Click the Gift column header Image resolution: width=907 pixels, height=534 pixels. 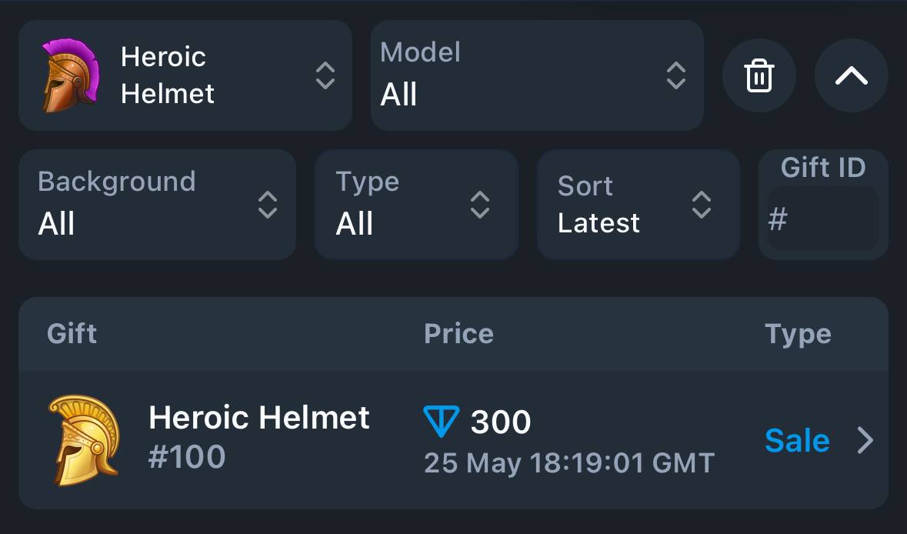click(x=72, y=334)
